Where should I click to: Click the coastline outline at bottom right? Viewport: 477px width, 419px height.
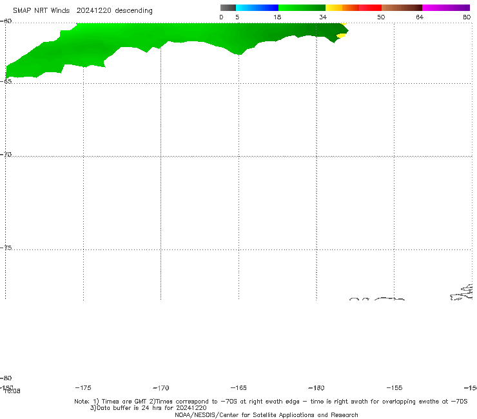pos(462,293)
